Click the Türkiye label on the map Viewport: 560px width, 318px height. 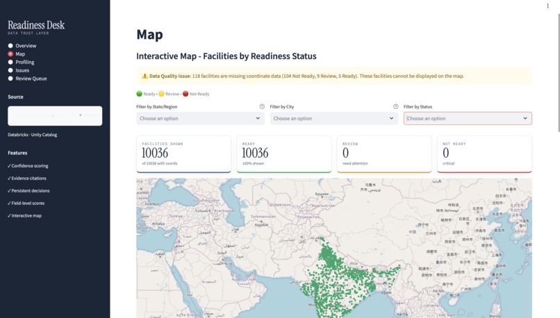(176, 216)
